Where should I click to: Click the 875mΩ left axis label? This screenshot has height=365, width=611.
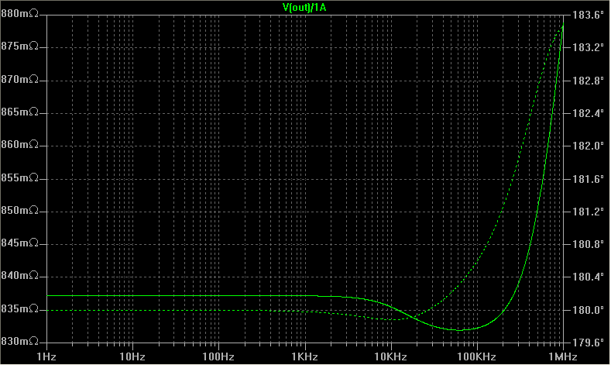(19, 46)
